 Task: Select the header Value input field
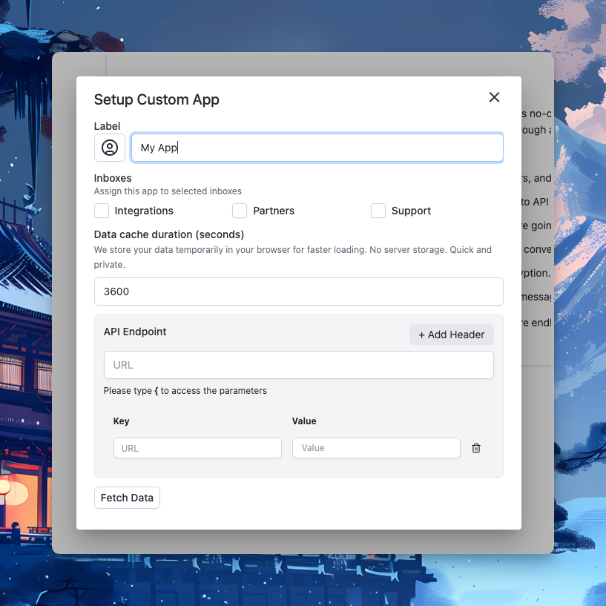376,448
